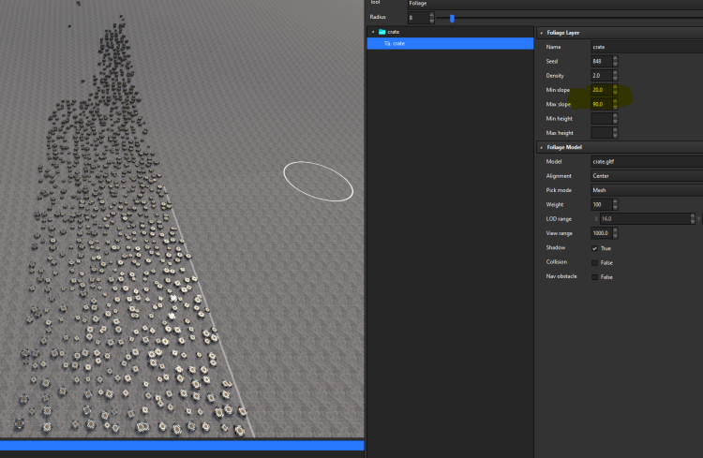Click the Weight stepper arrows
The height and width of the screenshot is (458, 703).
point(616,204)
